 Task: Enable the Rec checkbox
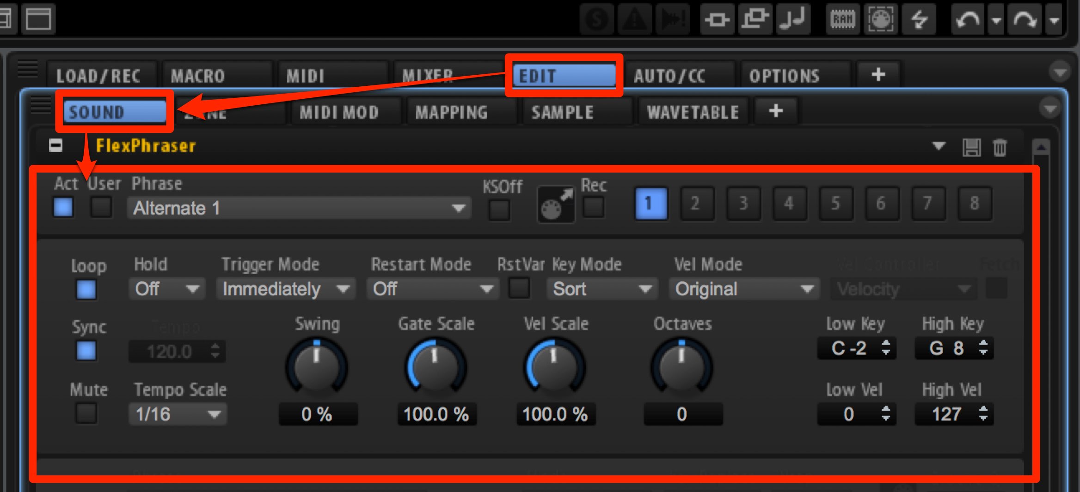(593, 207)
